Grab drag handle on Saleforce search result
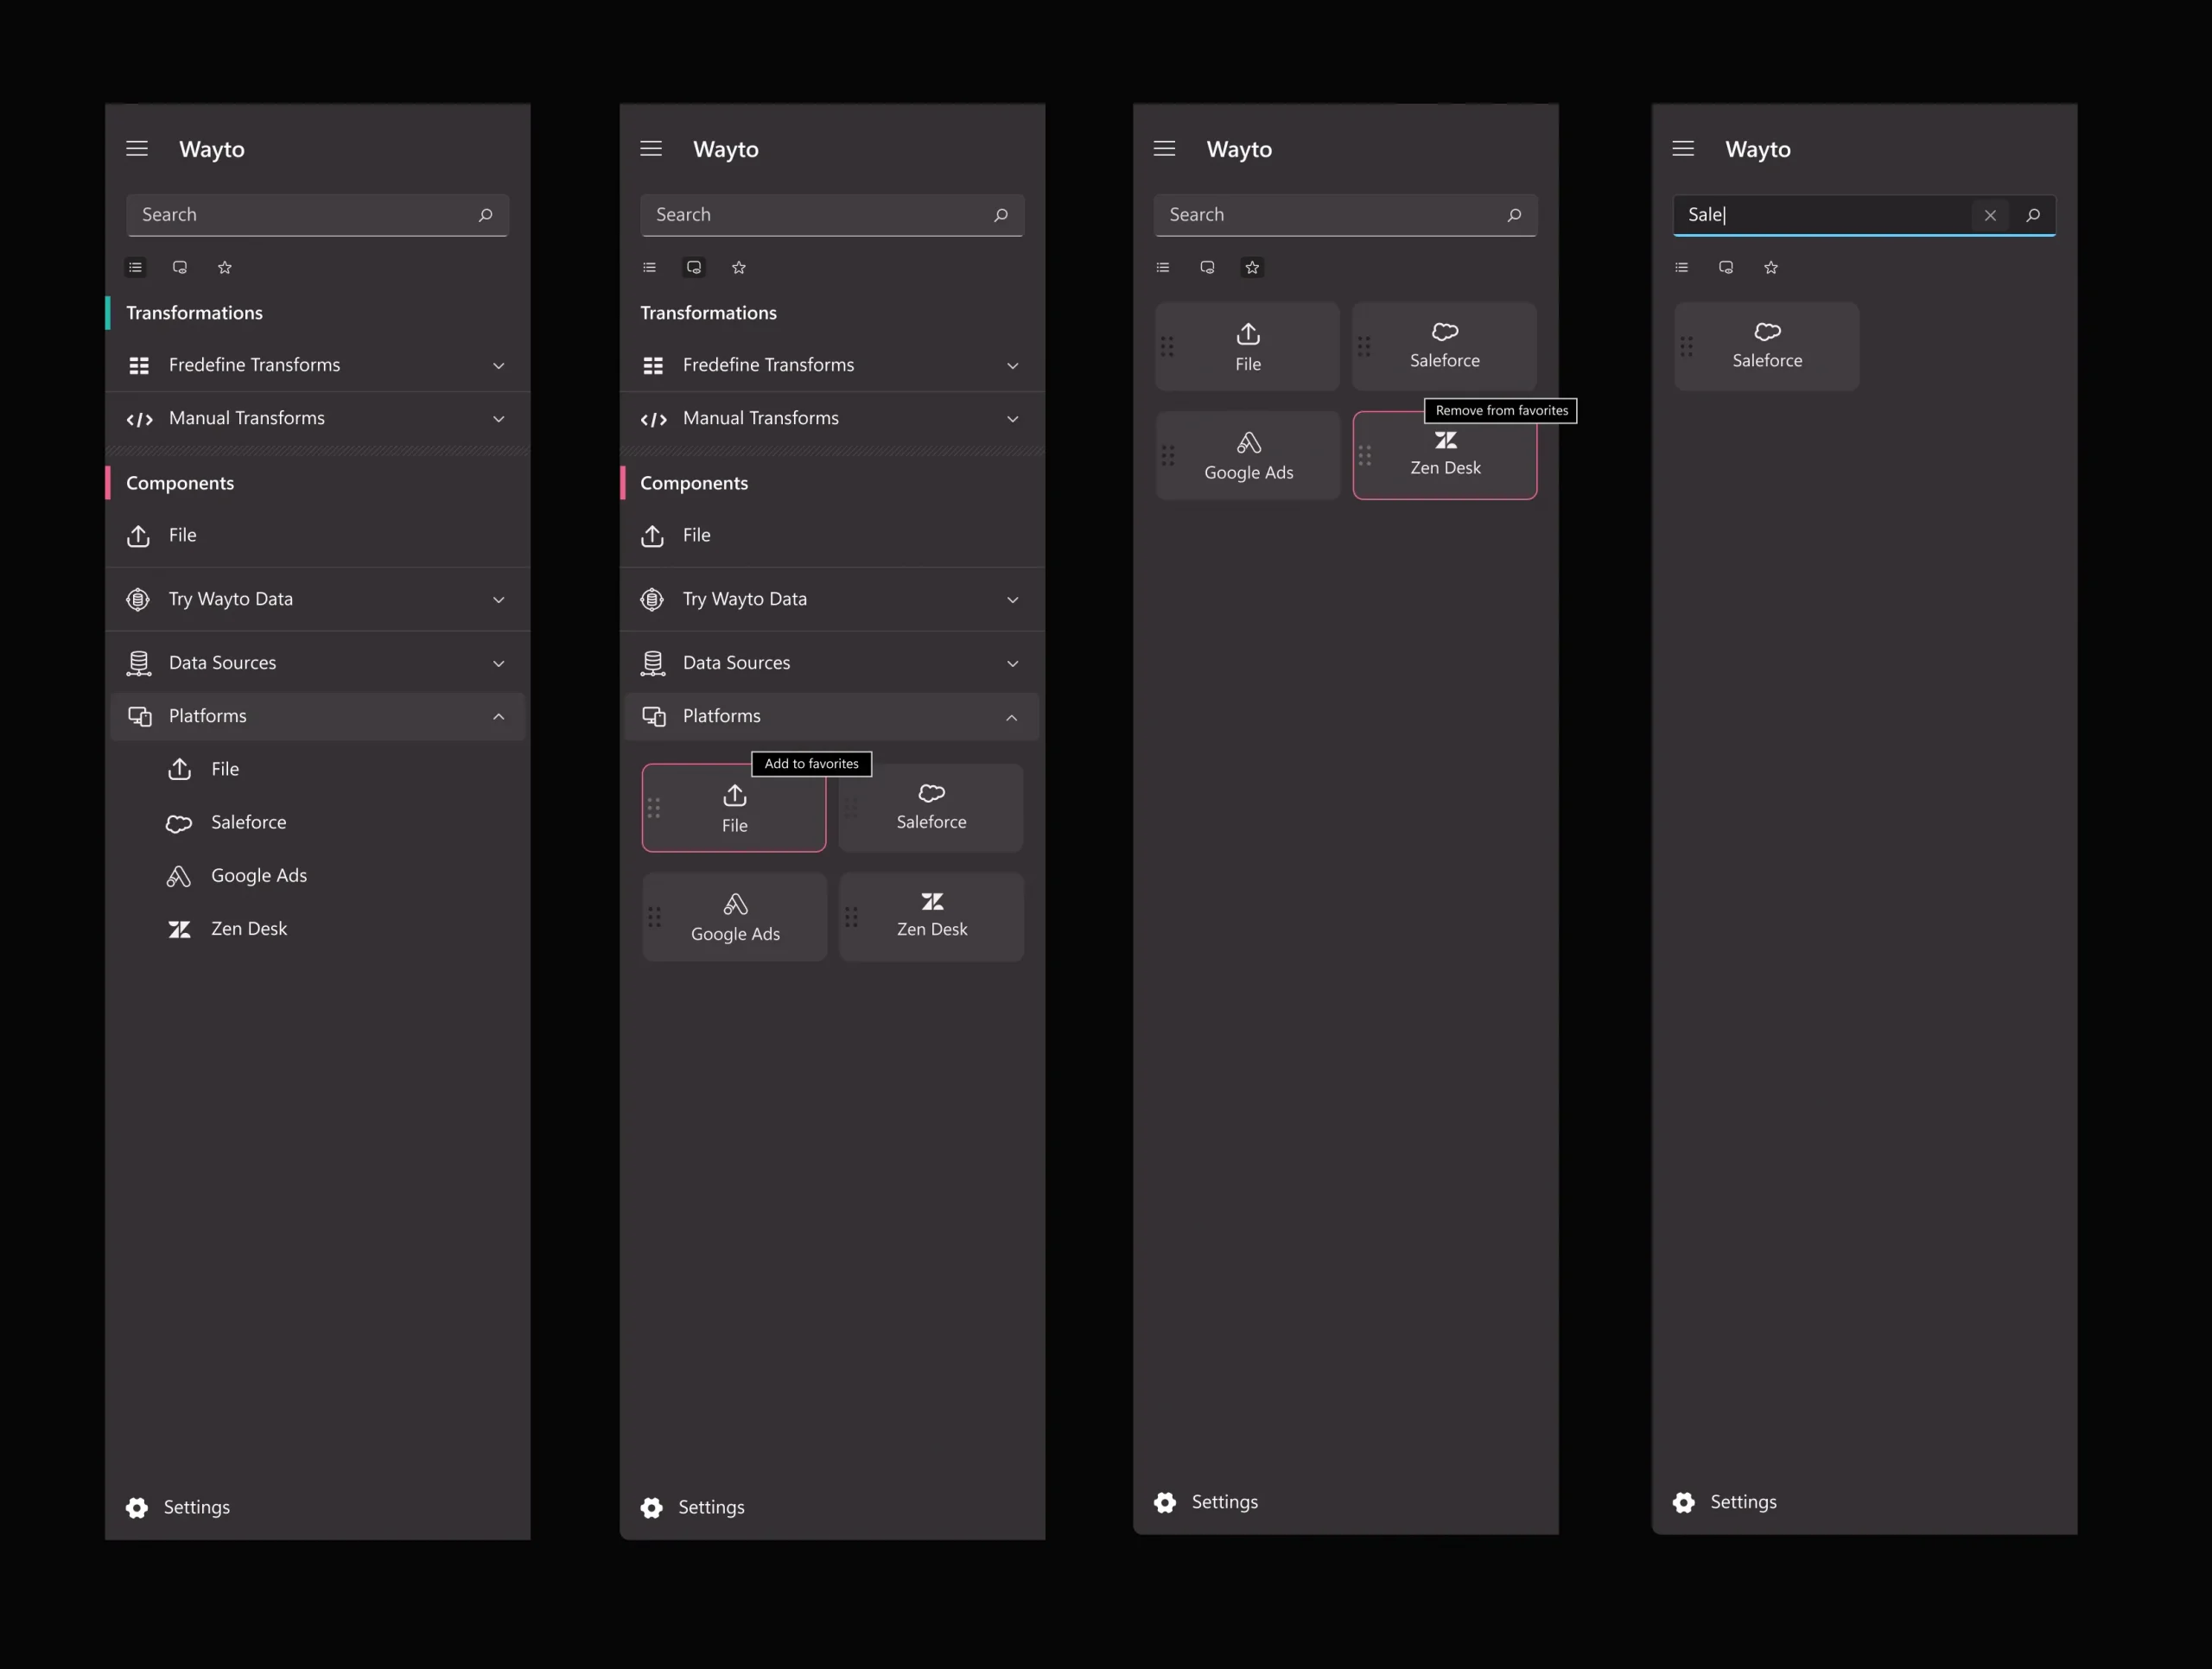The width and height of the screenshot is (2212, 1669). click(x=1686, y=347)
